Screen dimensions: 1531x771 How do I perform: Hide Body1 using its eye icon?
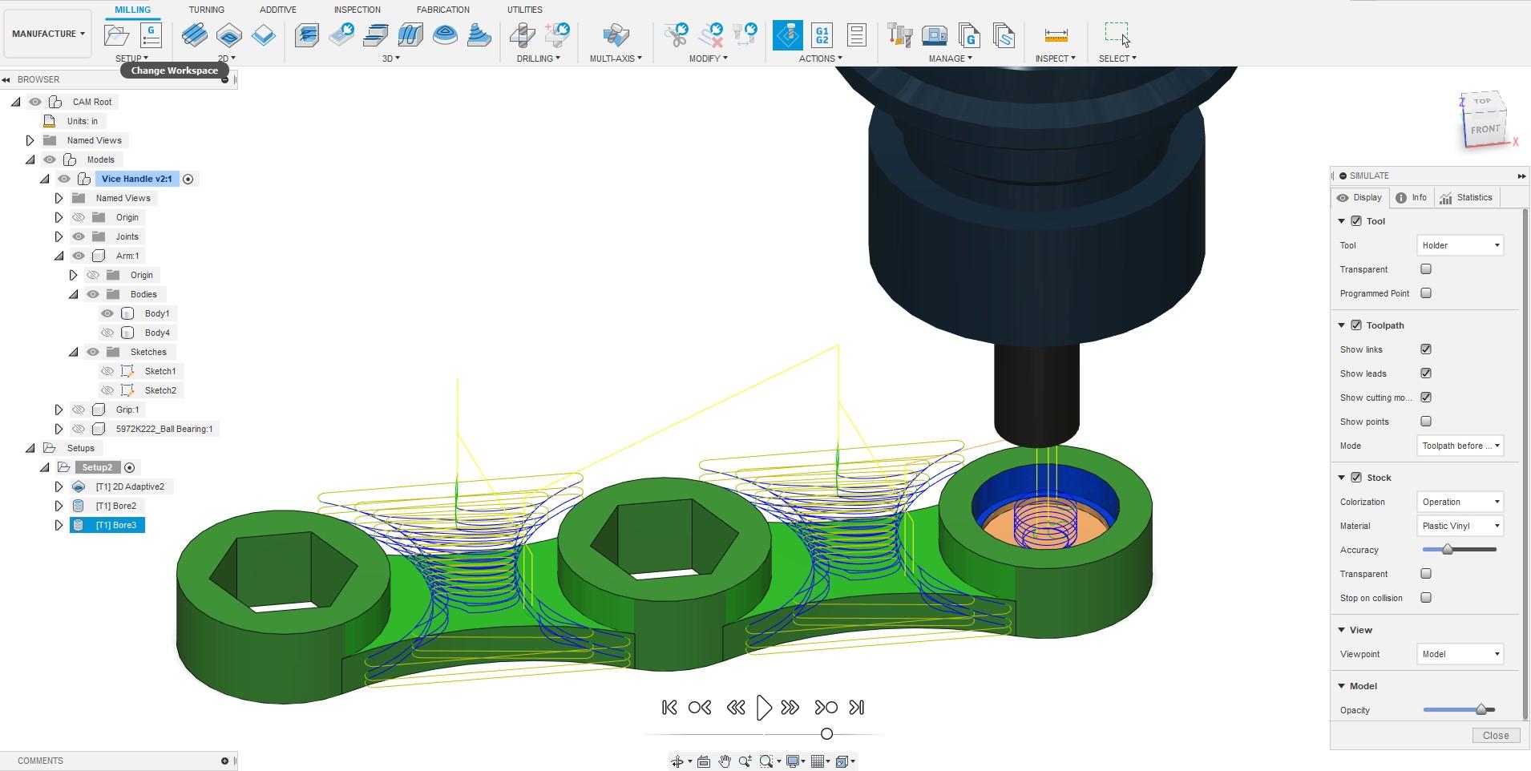[107, 313]
